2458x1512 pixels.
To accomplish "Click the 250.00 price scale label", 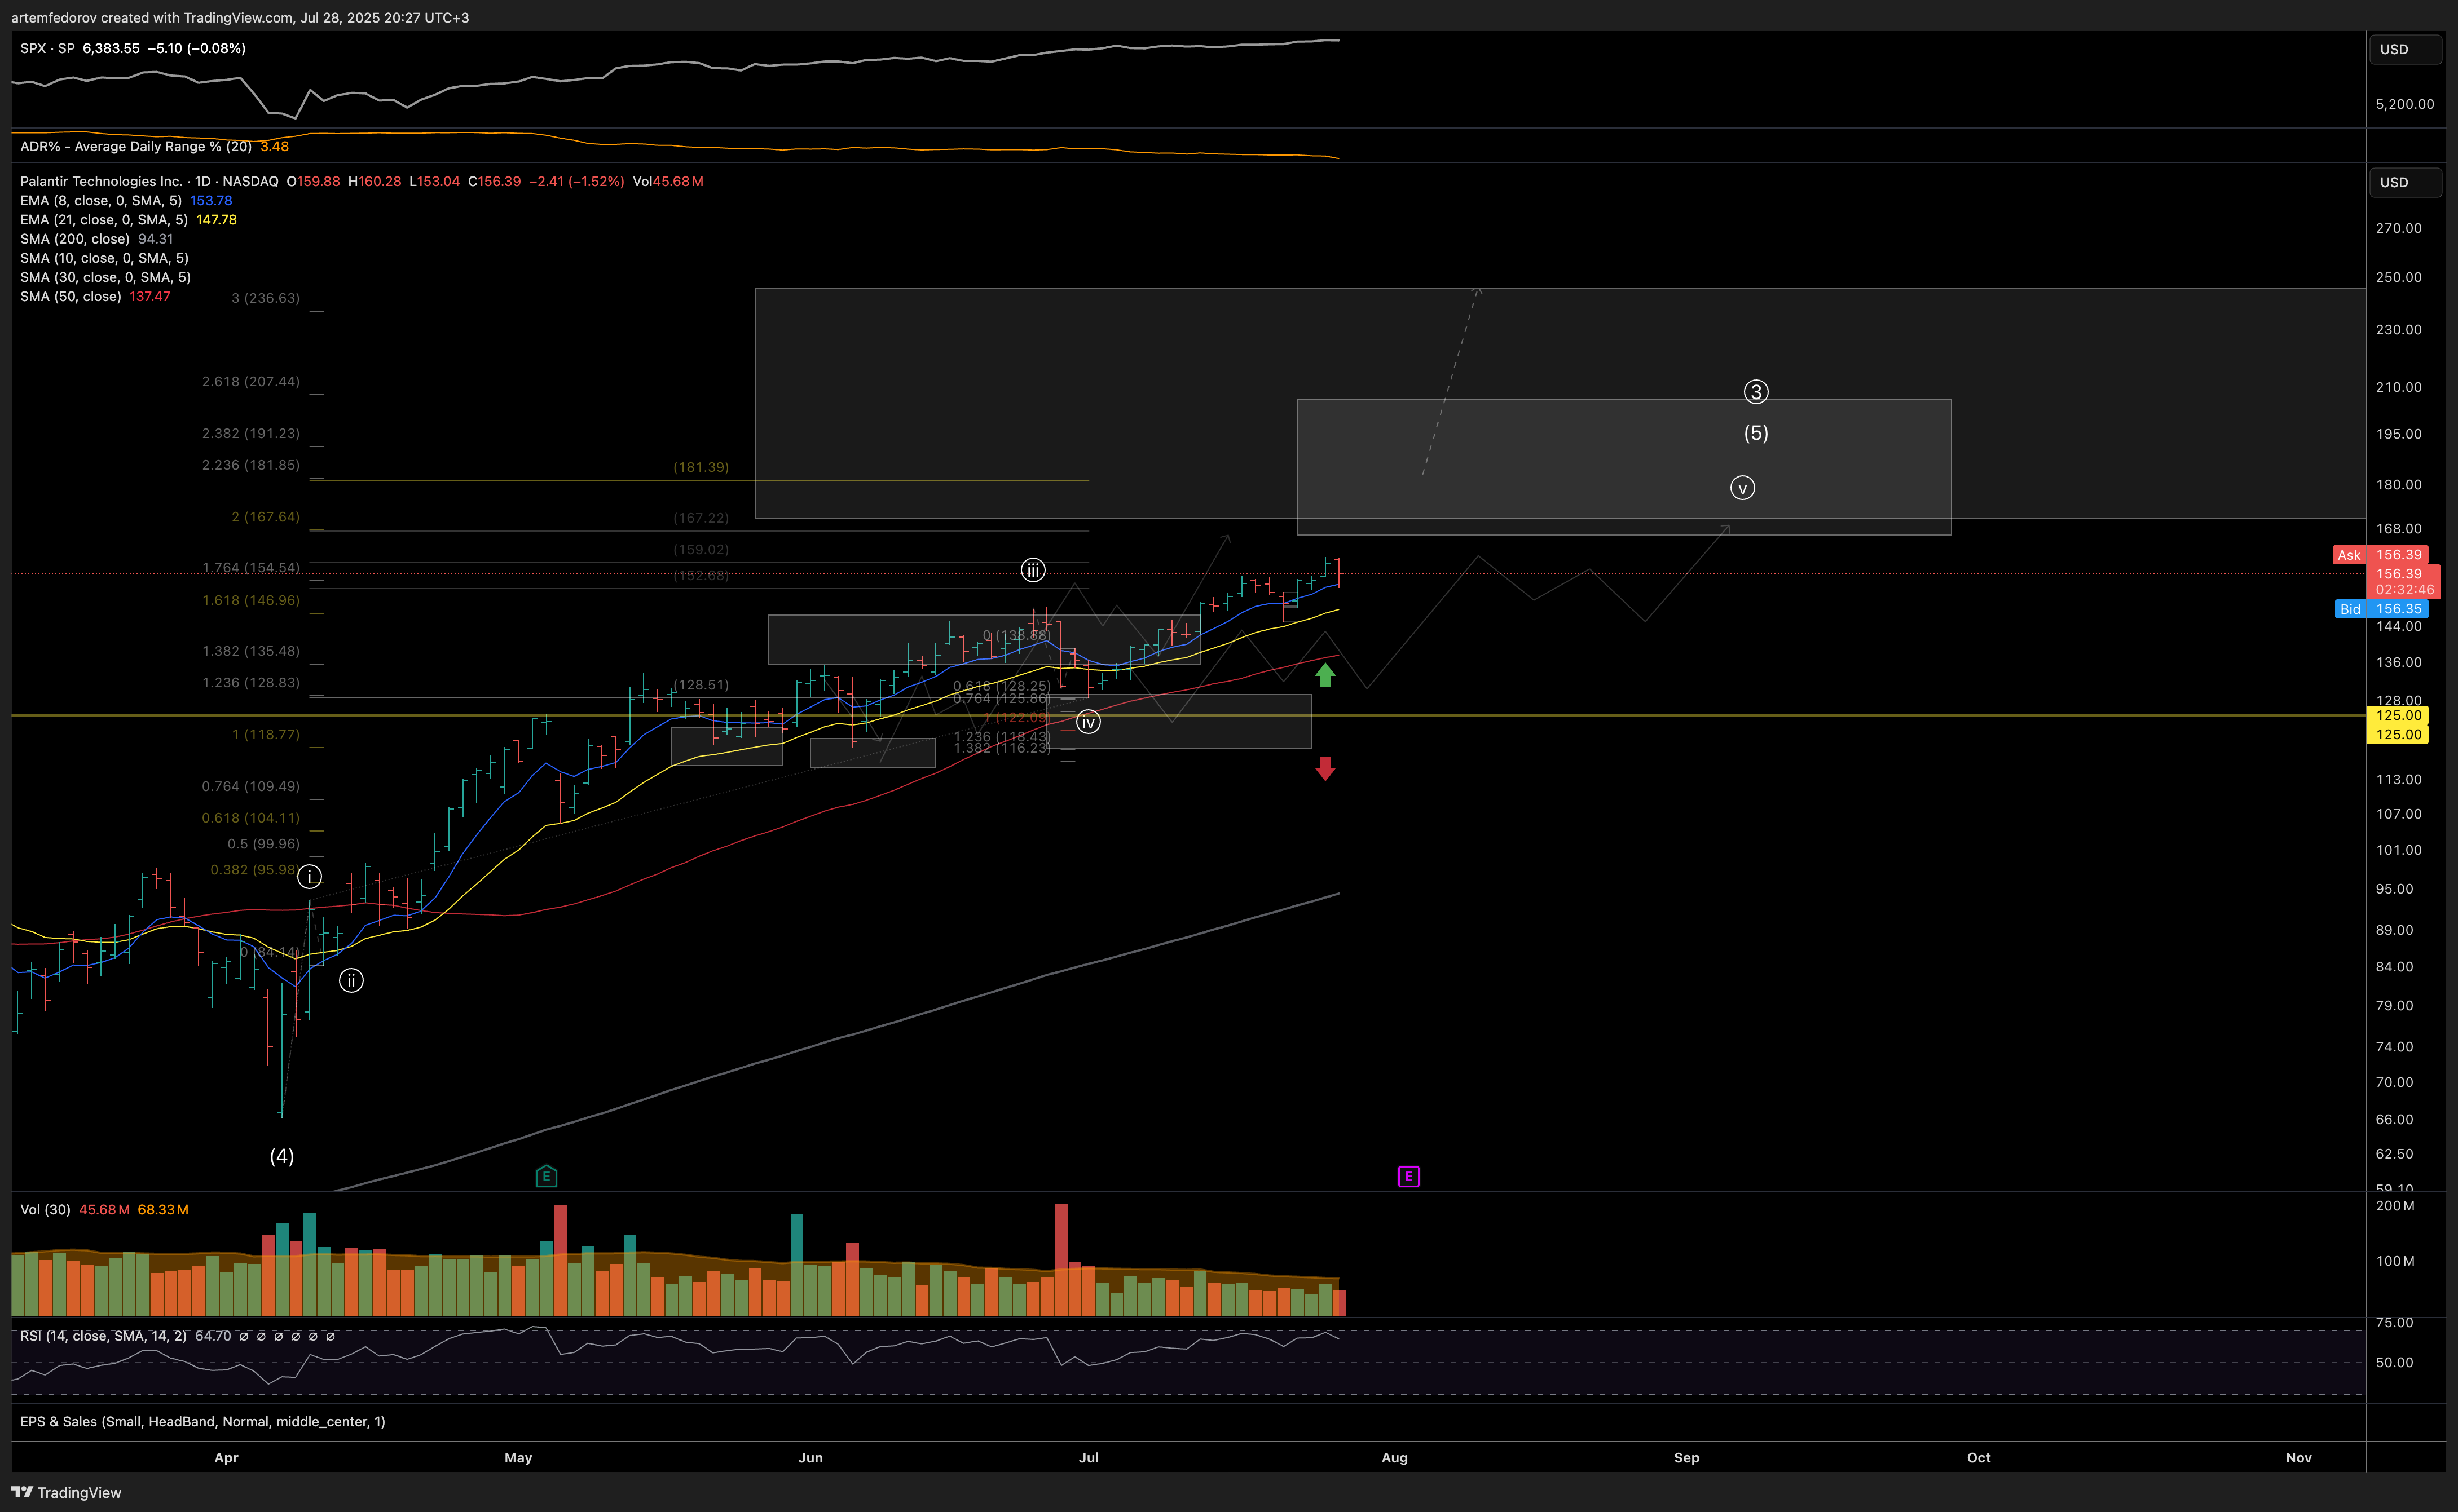I will (x=2399, y=277).
